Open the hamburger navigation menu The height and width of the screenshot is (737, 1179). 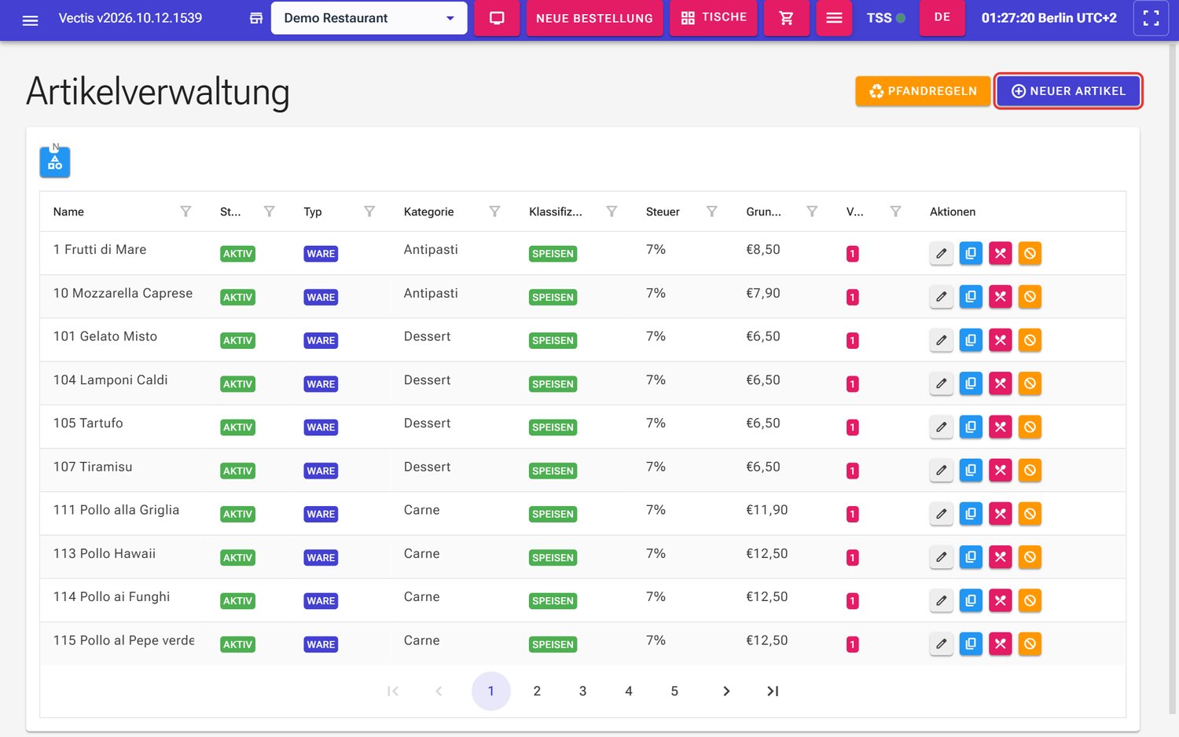pyautogui.click(x=30, y=19)
